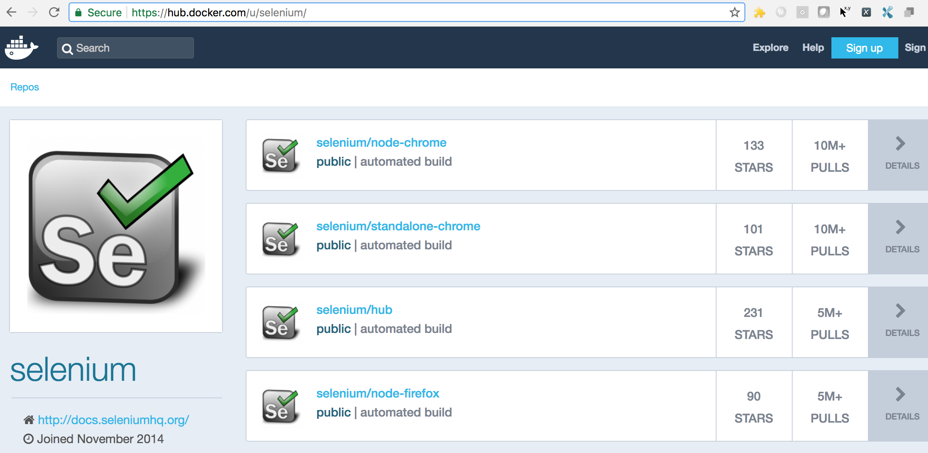Open the Help menu item
Image resolution: width=928 pixels, height=453 pixels.
[x=813, y=48]
